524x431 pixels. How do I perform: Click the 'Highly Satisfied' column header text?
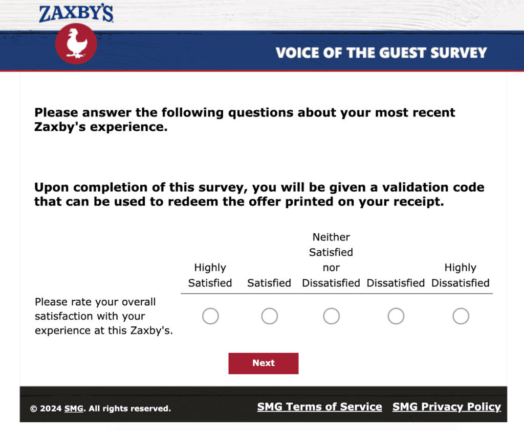pos(210,275)
